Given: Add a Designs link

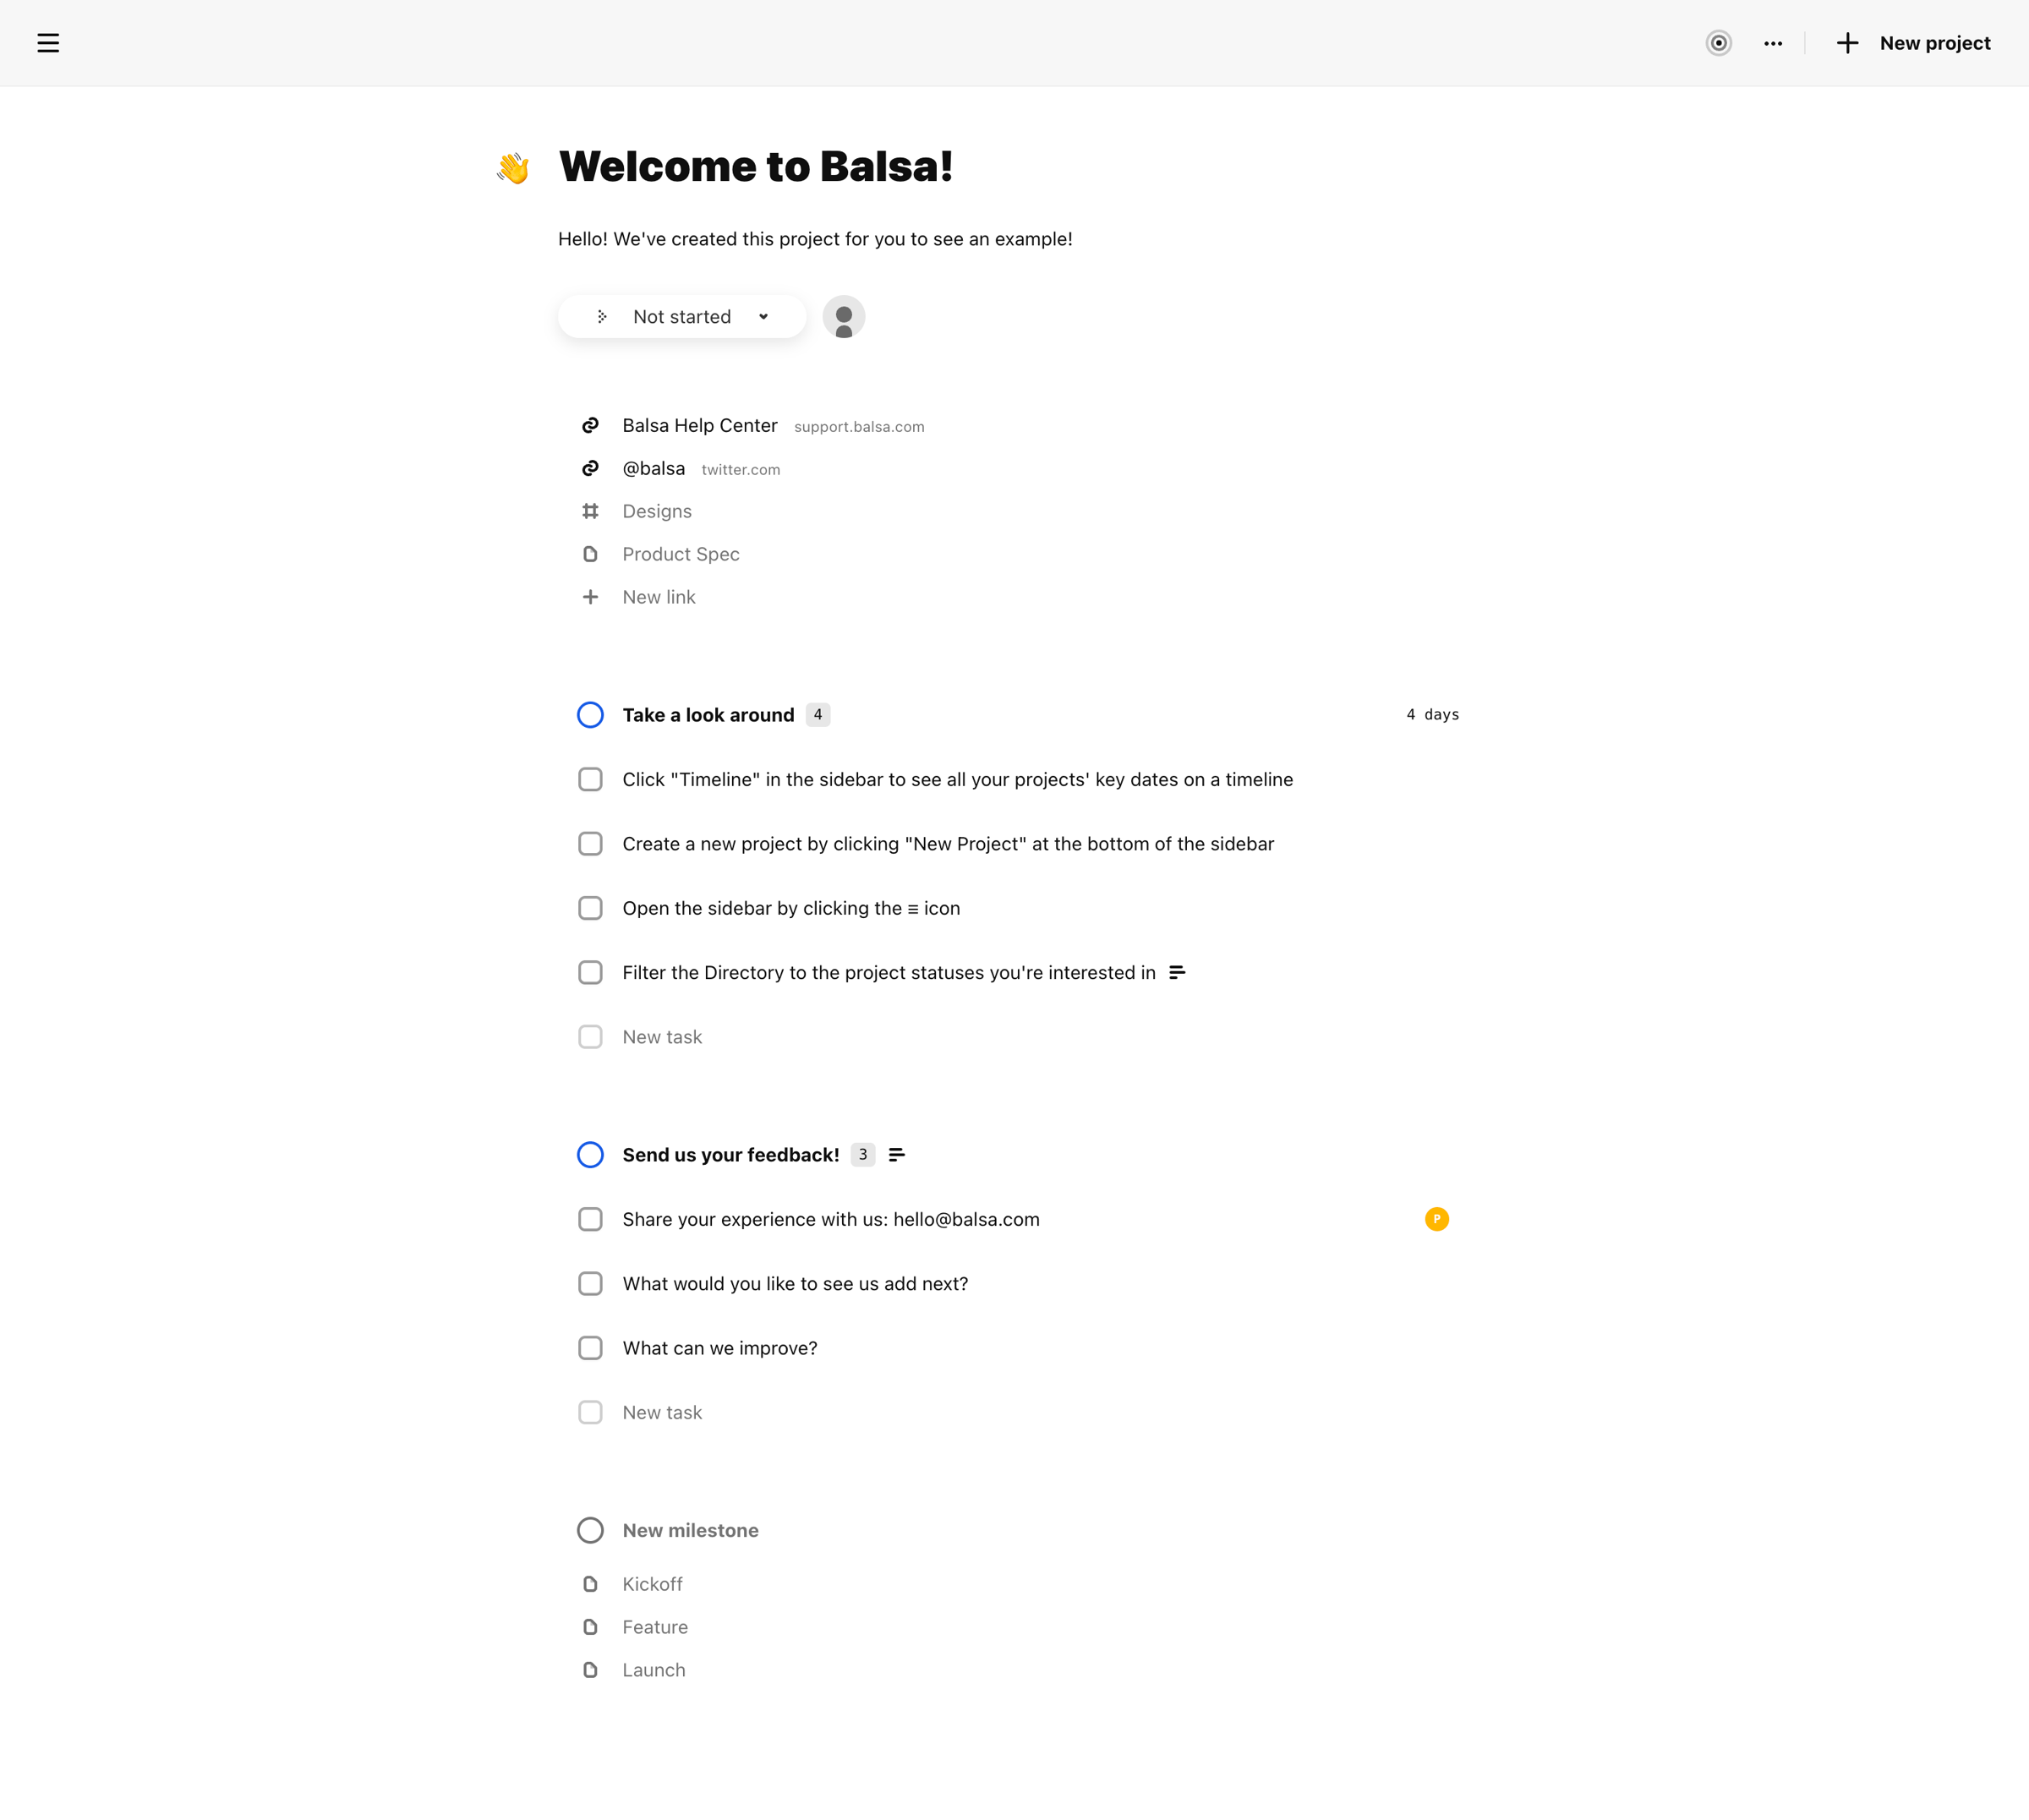Looking at the screenshot, I should click(656, 511).
